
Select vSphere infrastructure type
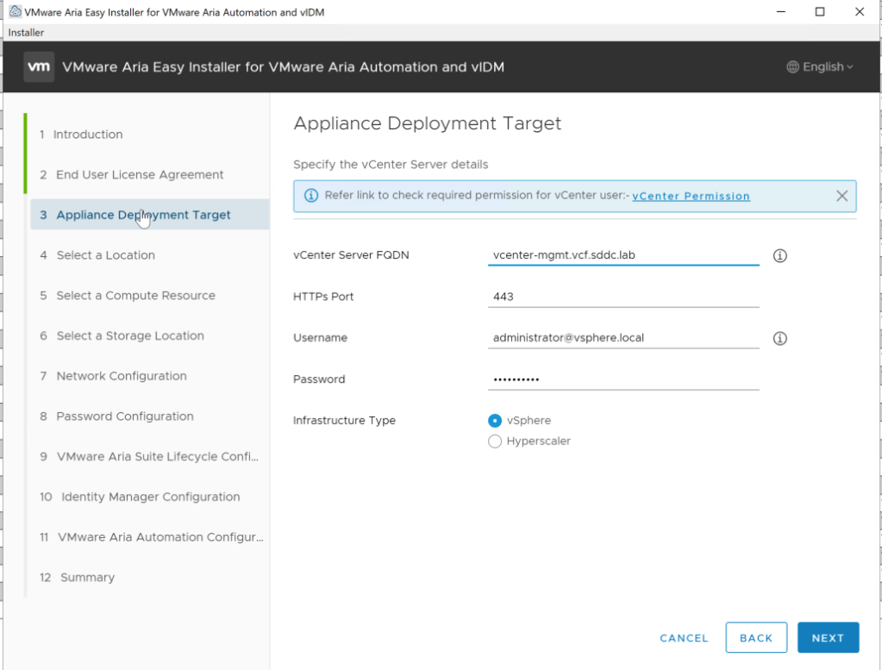point(495,421)
